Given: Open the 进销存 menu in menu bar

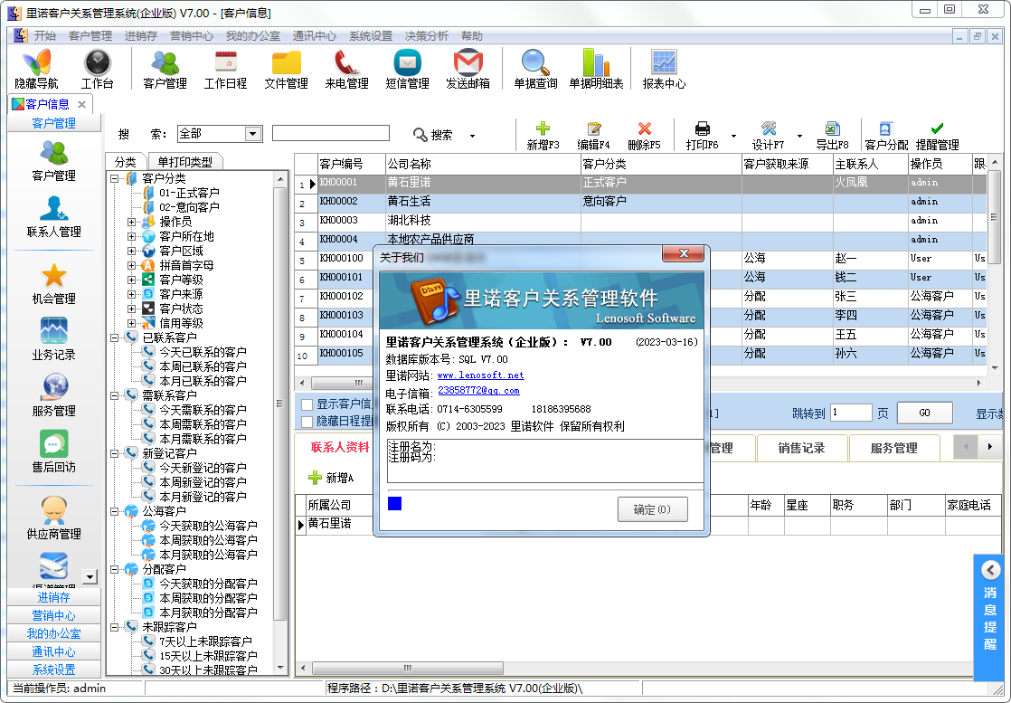Looking at the screenshot, I should [140, 36].
